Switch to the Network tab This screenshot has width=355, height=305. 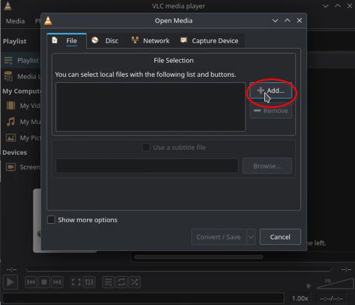pos(150,41)
